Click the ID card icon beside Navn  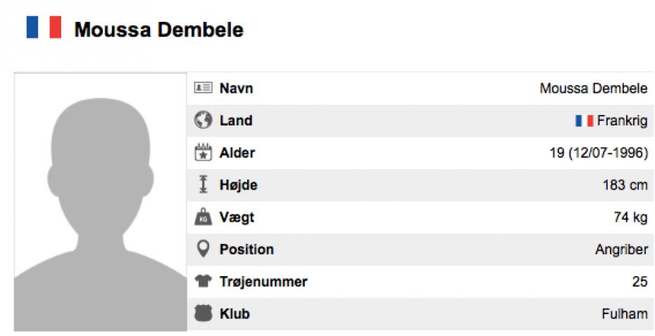[x=204, y=88]
